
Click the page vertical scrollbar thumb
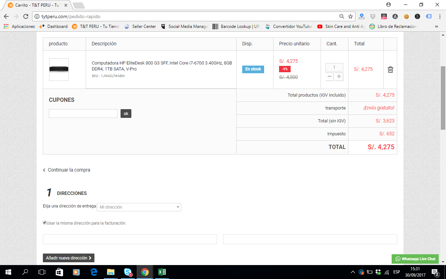pos(443,98)
